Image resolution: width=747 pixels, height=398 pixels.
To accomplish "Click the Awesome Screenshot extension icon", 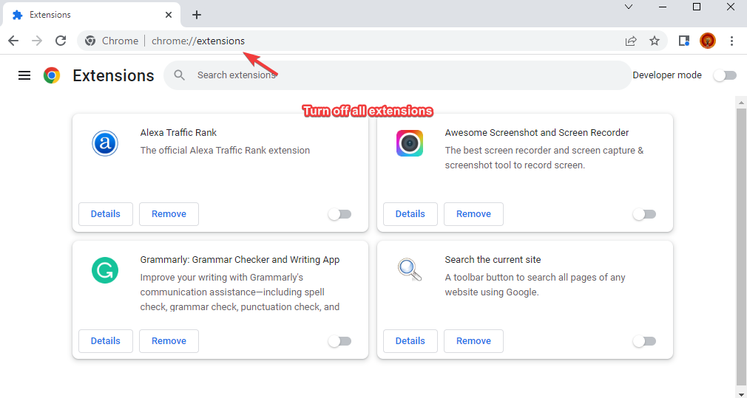I will coord(410,143).
